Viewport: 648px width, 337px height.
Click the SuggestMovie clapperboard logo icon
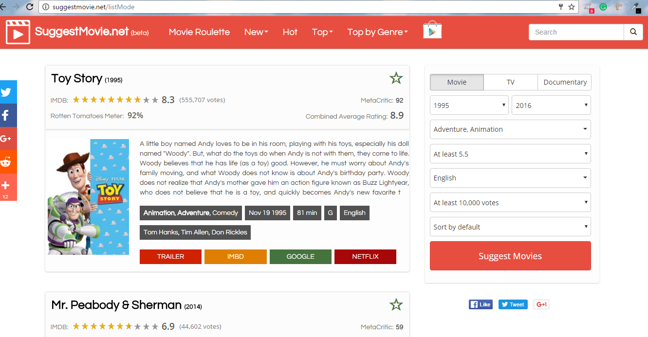point(18,32)
